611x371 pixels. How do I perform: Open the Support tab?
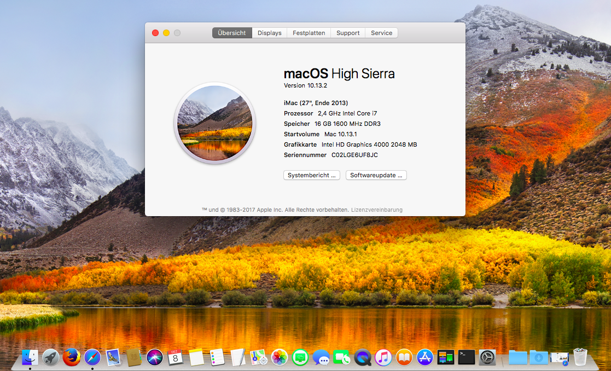(x=348, y=33)
